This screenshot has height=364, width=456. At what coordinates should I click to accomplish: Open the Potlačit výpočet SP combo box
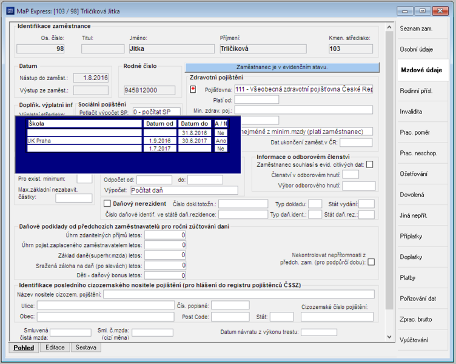tap(156, 112)
